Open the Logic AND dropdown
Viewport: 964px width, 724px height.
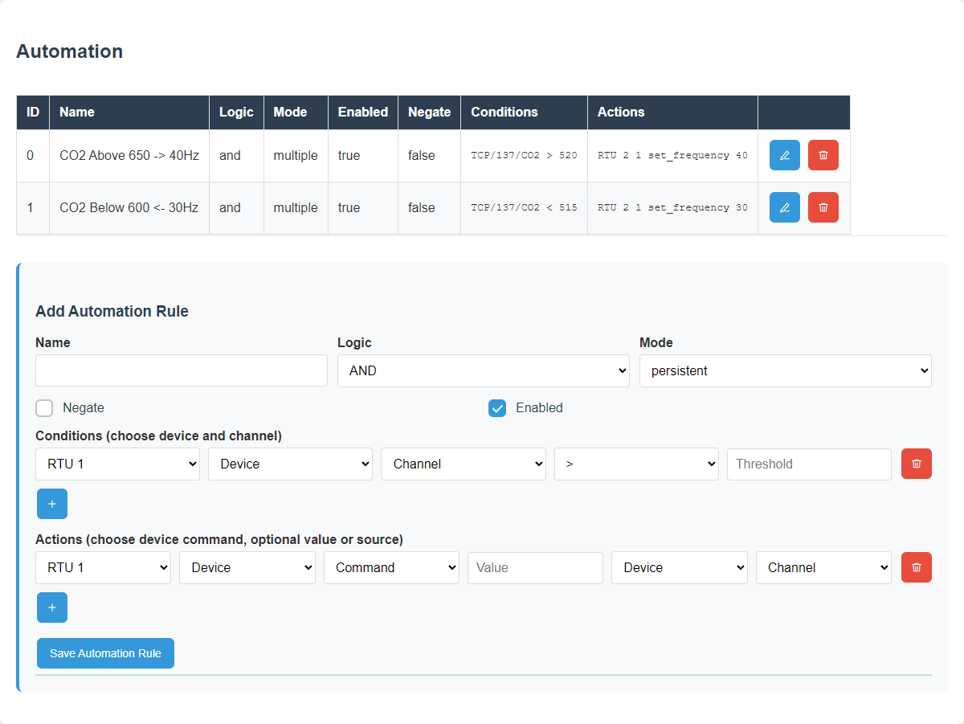(484, 370)
